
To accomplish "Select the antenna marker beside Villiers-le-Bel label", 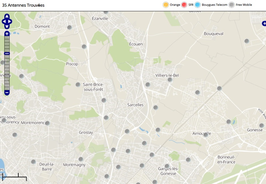I will 170,80.
